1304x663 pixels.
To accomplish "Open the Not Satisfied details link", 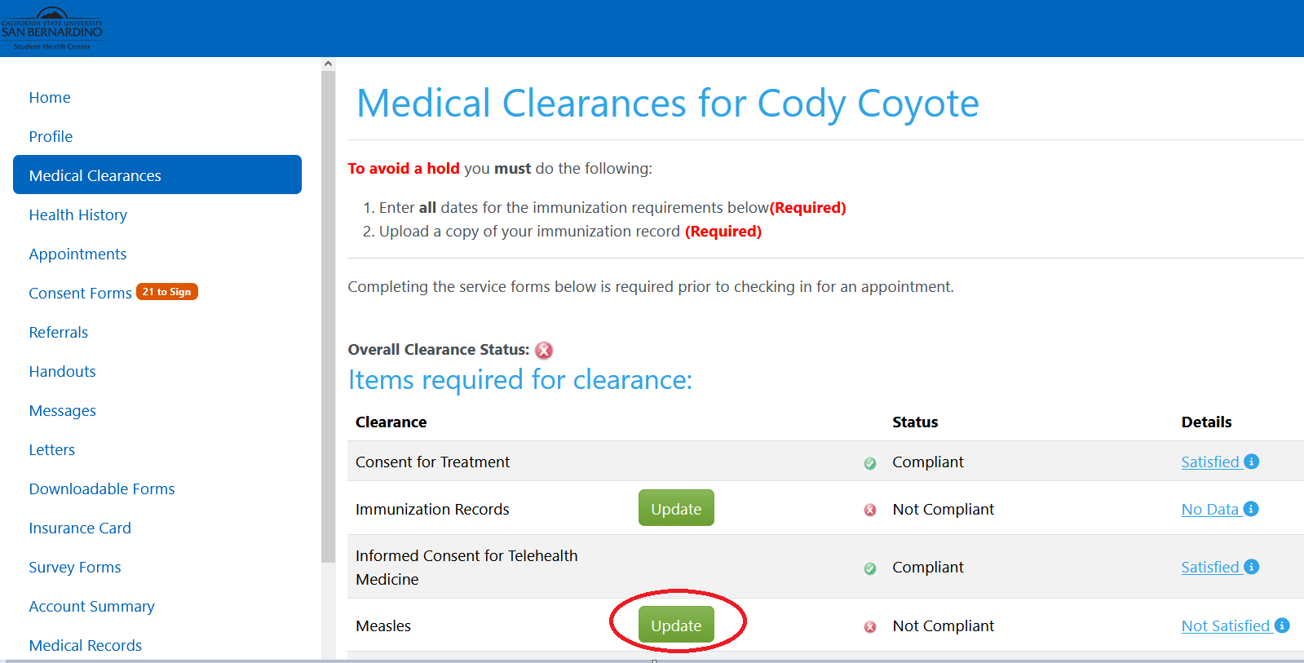I will (1225, 625).
